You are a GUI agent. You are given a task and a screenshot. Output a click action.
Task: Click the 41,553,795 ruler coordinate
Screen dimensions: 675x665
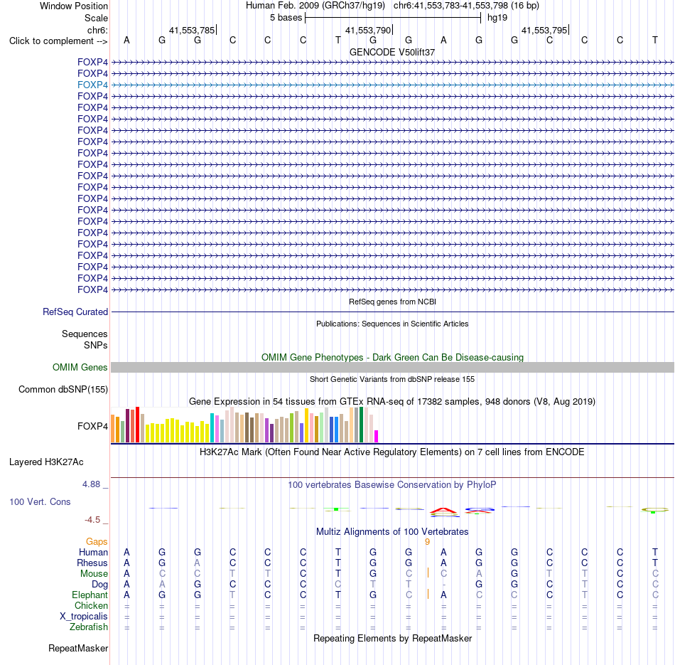pos(544,30)
